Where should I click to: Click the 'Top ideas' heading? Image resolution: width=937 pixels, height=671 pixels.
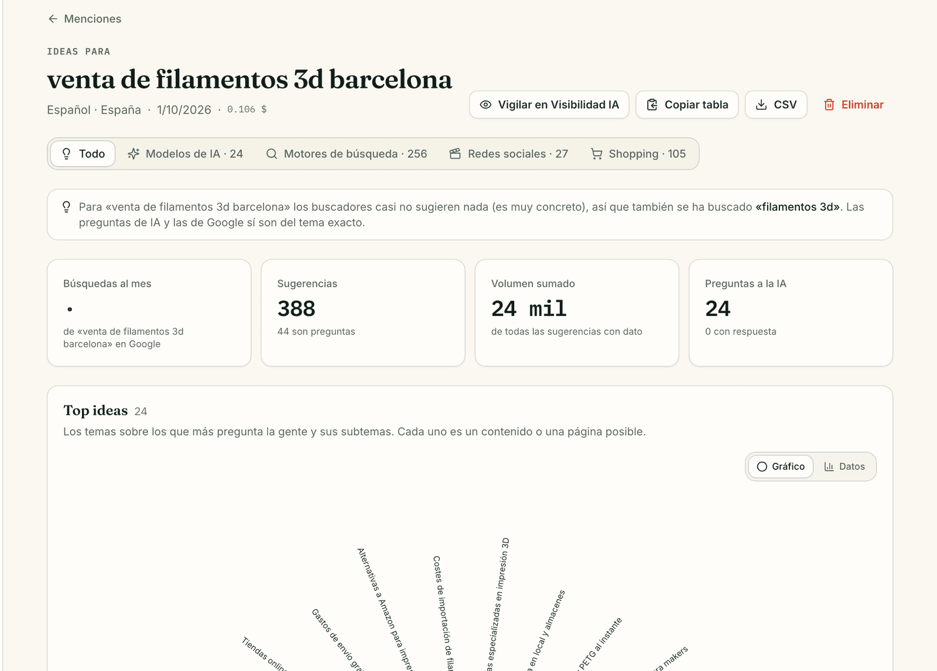pos(95,411)
